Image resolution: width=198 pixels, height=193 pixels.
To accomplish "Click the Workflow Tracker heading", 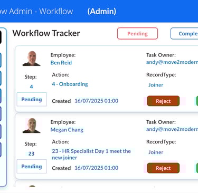I will click(46, 33).
